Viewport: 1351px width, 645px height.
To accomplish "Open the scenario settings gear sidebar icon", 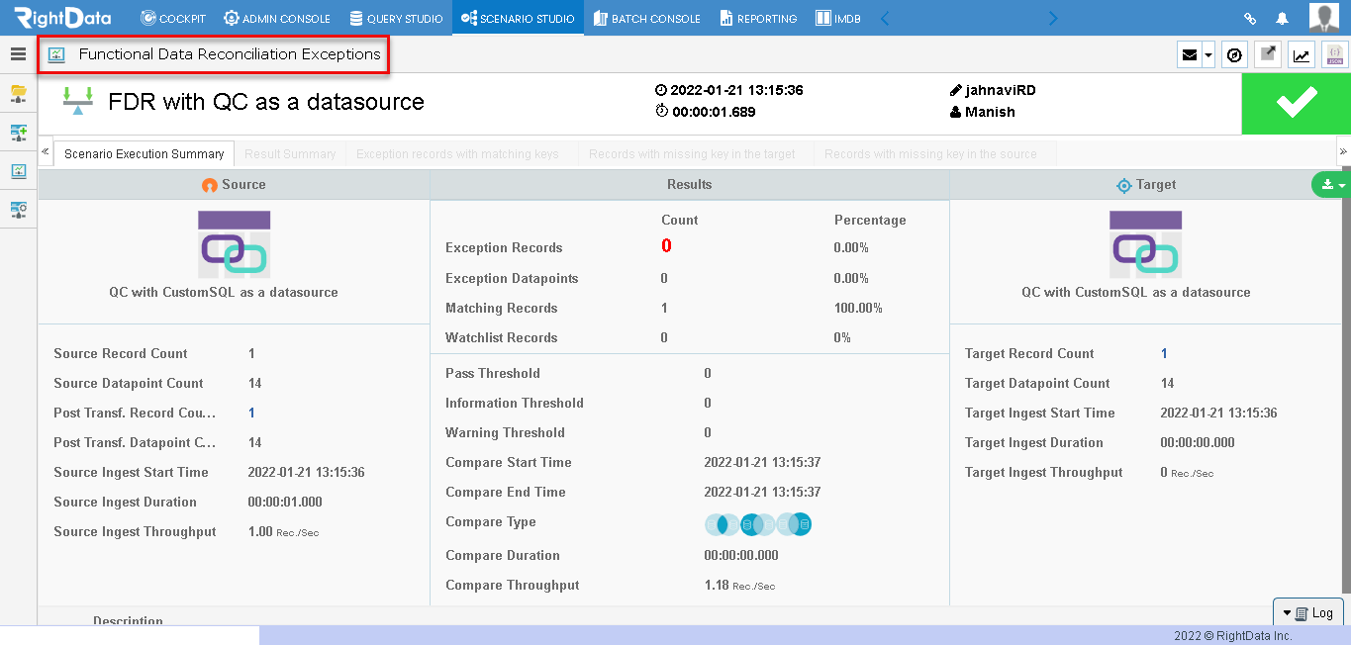I will pyautogui.click(x=18, y=209).
